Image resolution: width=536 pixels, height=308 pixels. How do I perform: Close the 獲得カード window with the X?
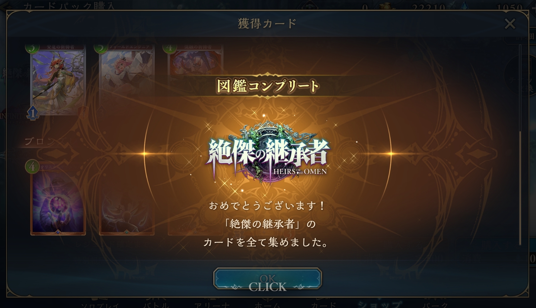510,24
